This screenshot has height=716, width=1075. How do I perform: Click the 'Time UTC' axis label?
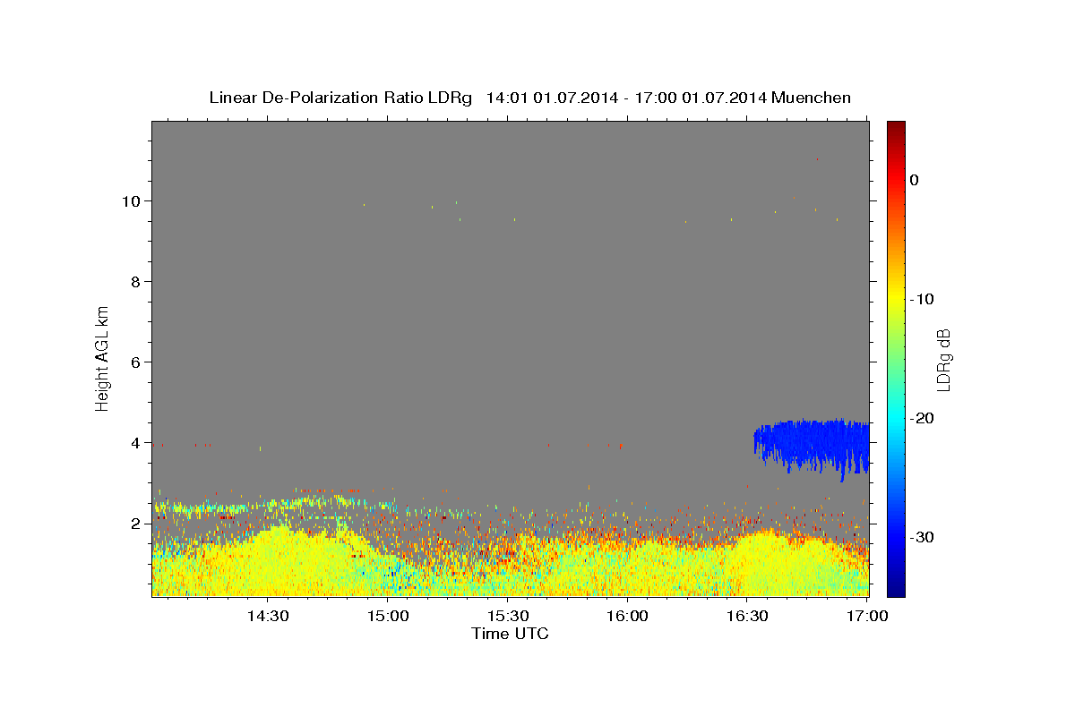510,634
